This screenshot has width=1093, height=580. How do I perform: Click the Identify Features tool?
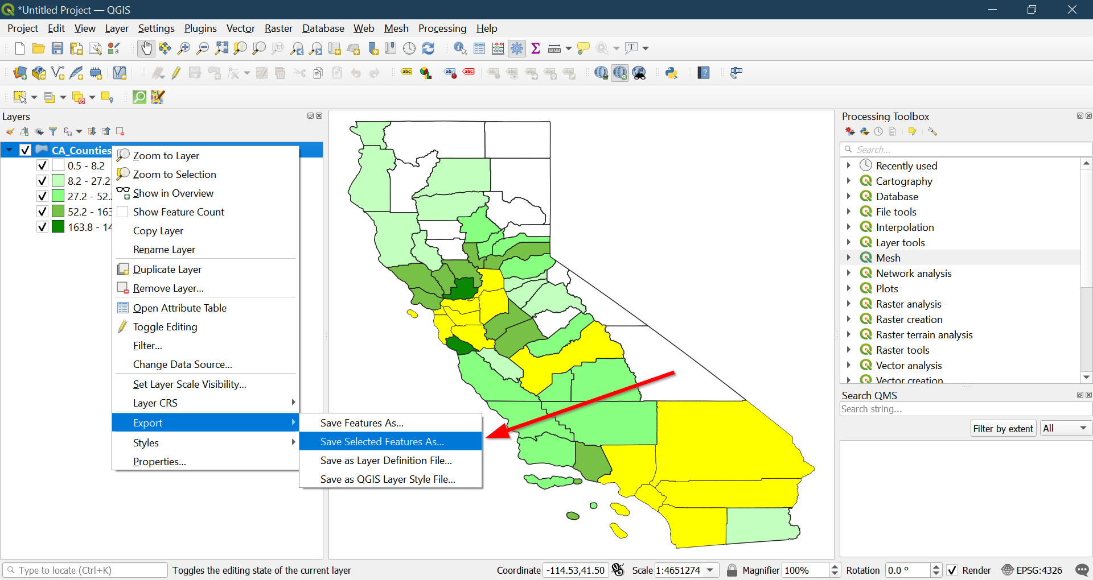(460, 49)
